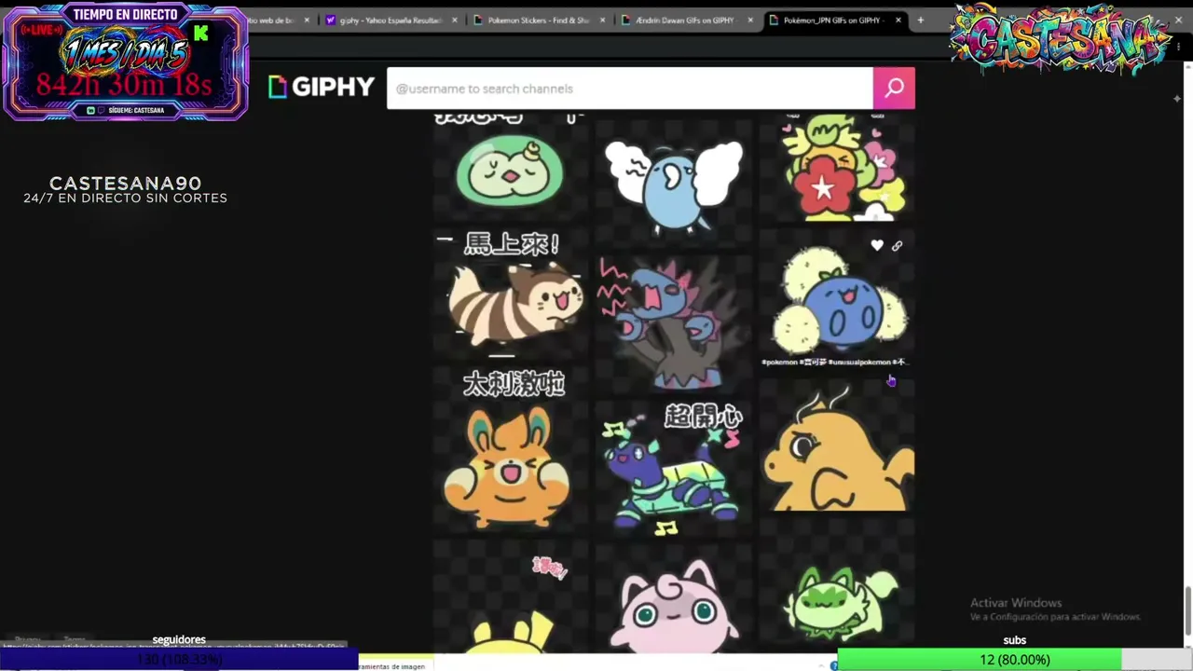This screenshot has width=1193, height=671.
Task: Close the 'Pokemon Stickers - Find & Share' tab
Action: [603, 21]
